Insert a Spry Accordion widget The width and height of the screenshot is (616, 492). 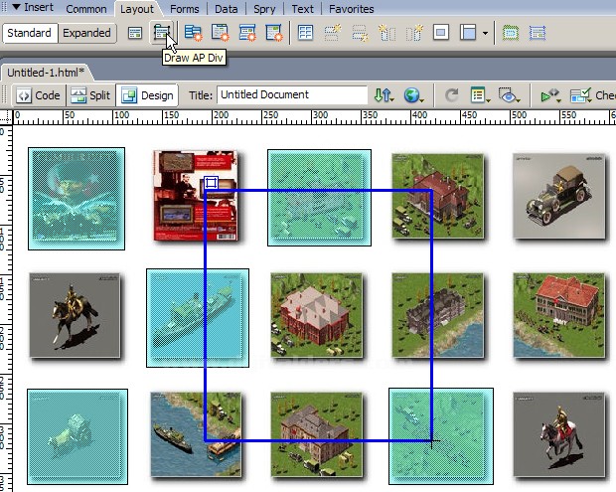tap(247, 33)
